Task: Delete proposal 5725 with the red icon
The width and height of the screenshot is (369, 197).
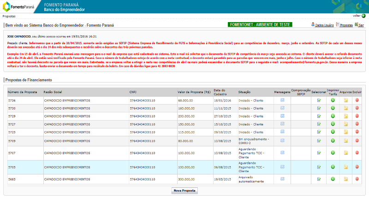Action: point(357,132)
